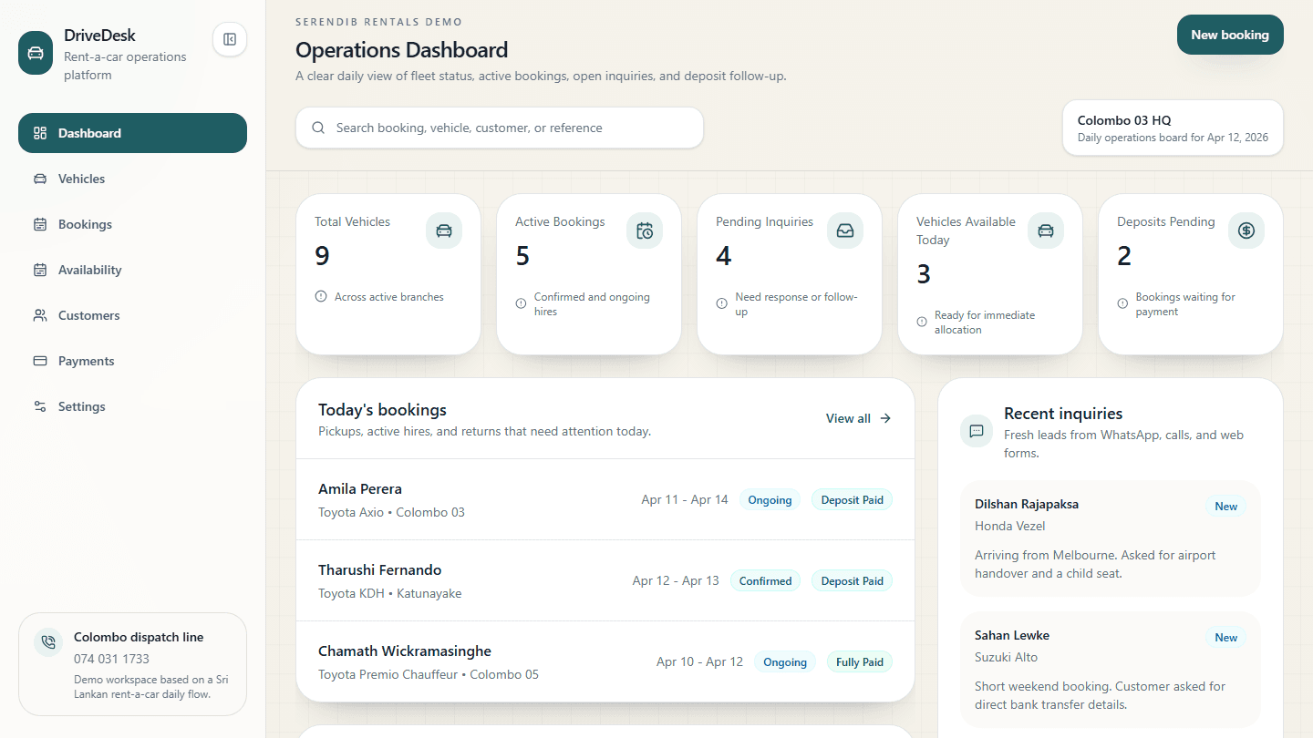Open the Customers page

132,315
